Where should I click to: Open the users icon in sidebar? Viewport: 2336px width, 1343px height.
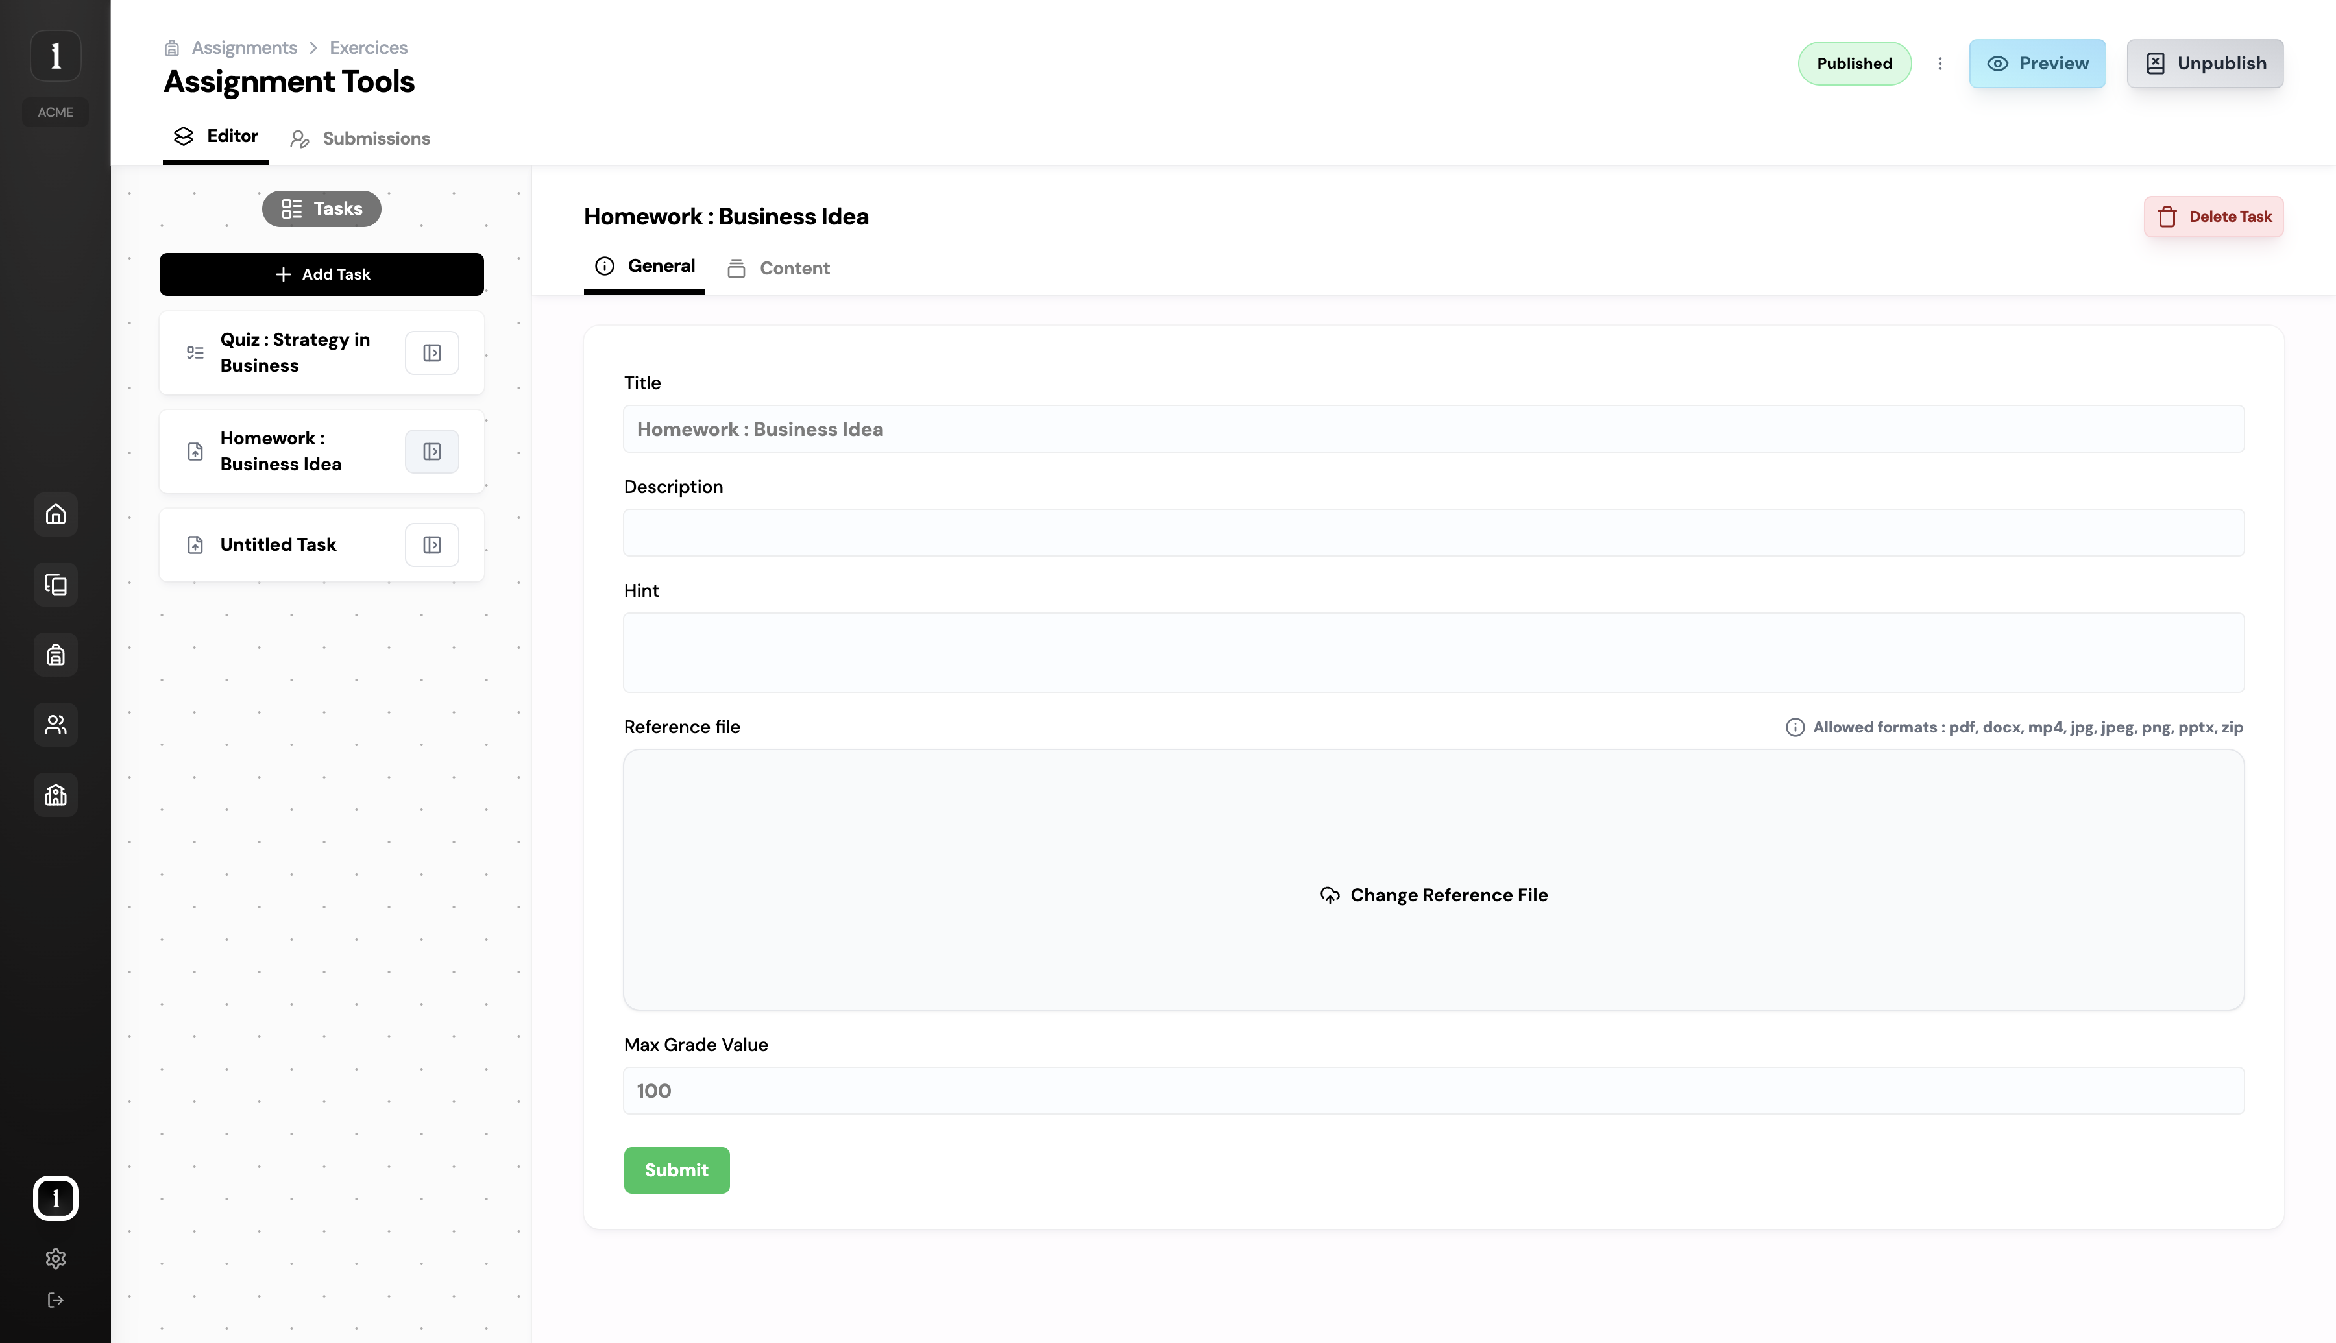pyautogui.click(x=55, y=724)
